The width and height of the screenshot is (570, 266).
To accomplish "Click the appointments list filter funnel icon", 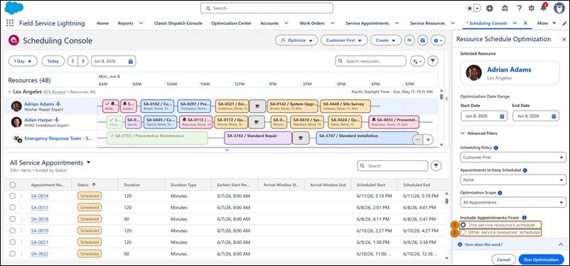I will [x=436, y=166].
